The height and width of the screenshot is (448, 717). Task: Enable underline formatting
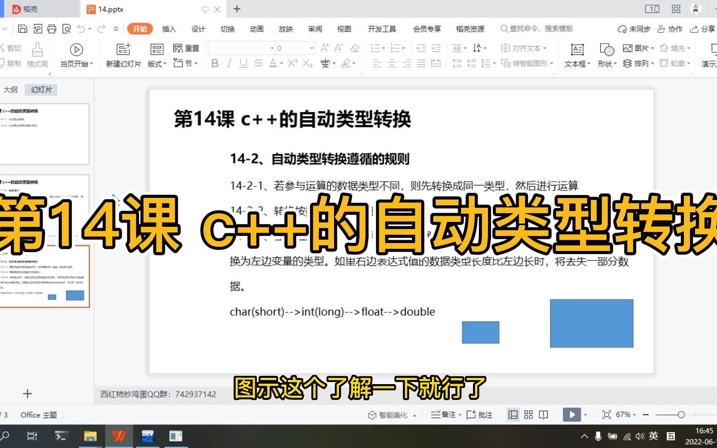pos(243,63)
